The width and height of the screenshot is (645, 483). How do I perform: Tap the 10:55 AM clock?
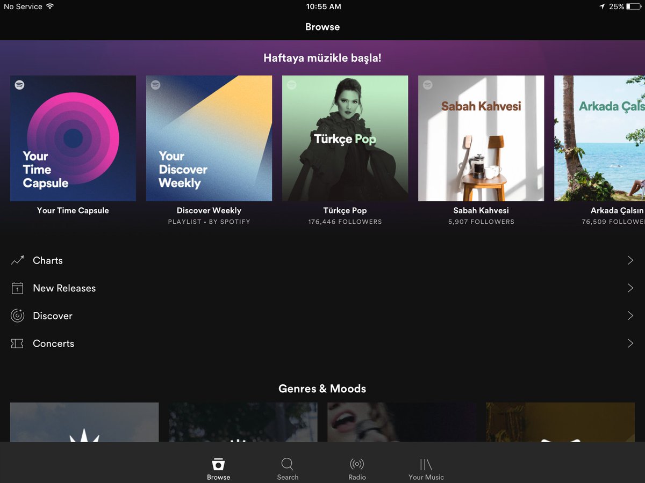(x=324, y=6)
